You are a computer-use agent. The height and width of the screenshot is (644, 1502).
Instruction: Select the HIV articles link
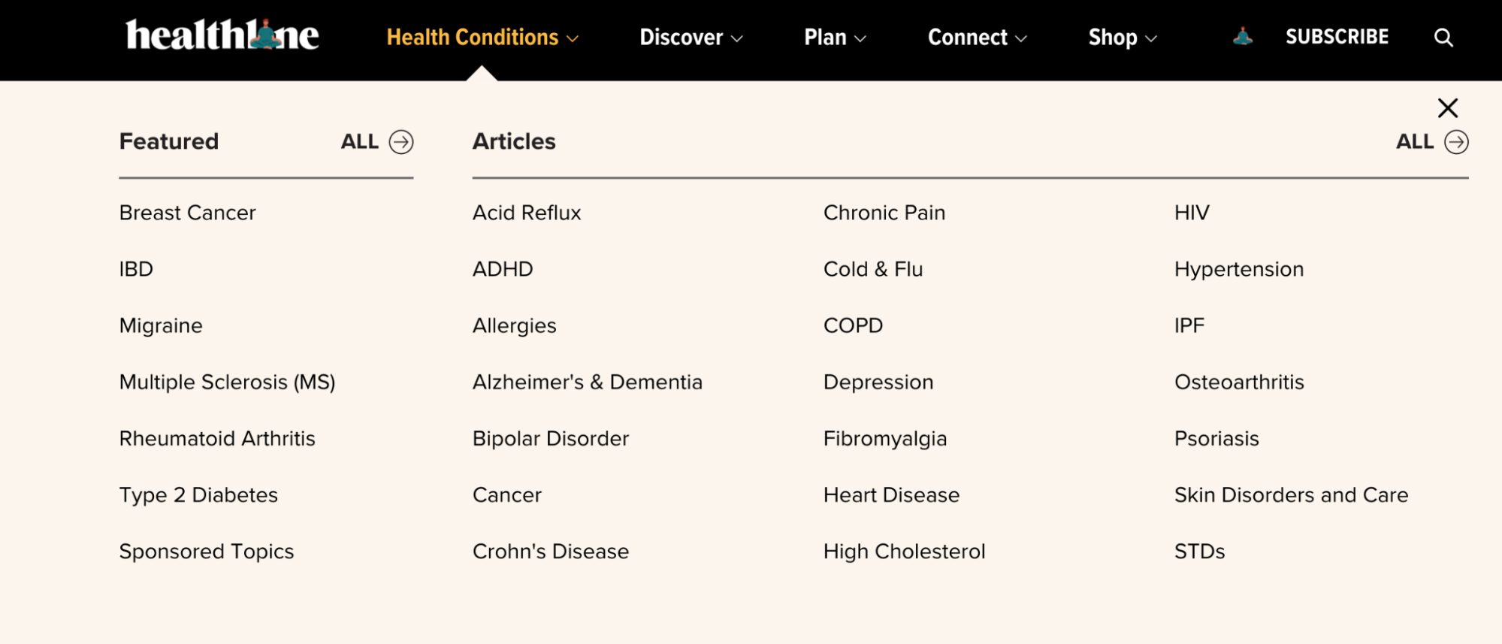(1191, 213)
